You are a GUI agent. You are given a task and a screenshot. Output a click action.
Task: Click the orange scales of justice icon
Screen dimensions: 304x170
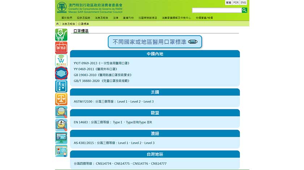(x=61, y=99)
